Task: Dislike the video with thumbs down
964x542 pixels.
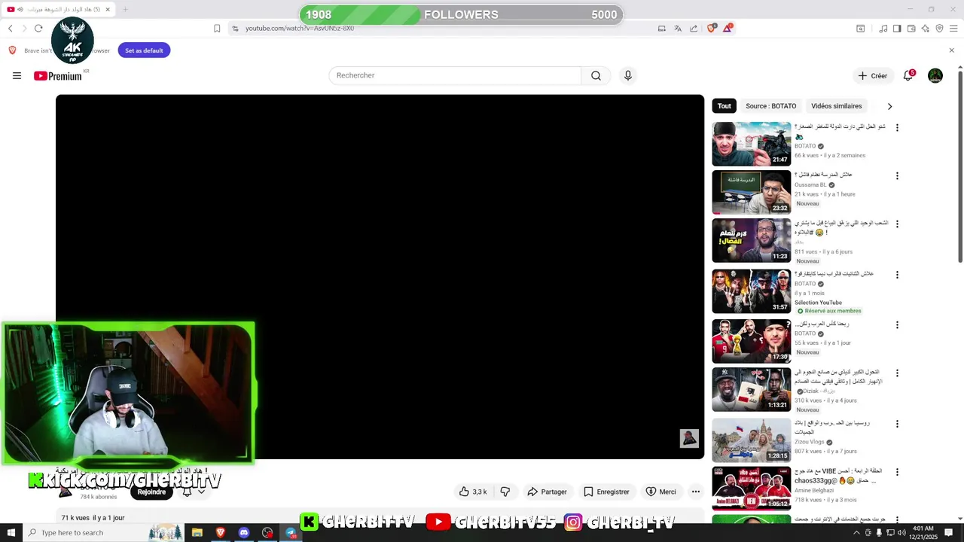Action: (x=505, y=492)
